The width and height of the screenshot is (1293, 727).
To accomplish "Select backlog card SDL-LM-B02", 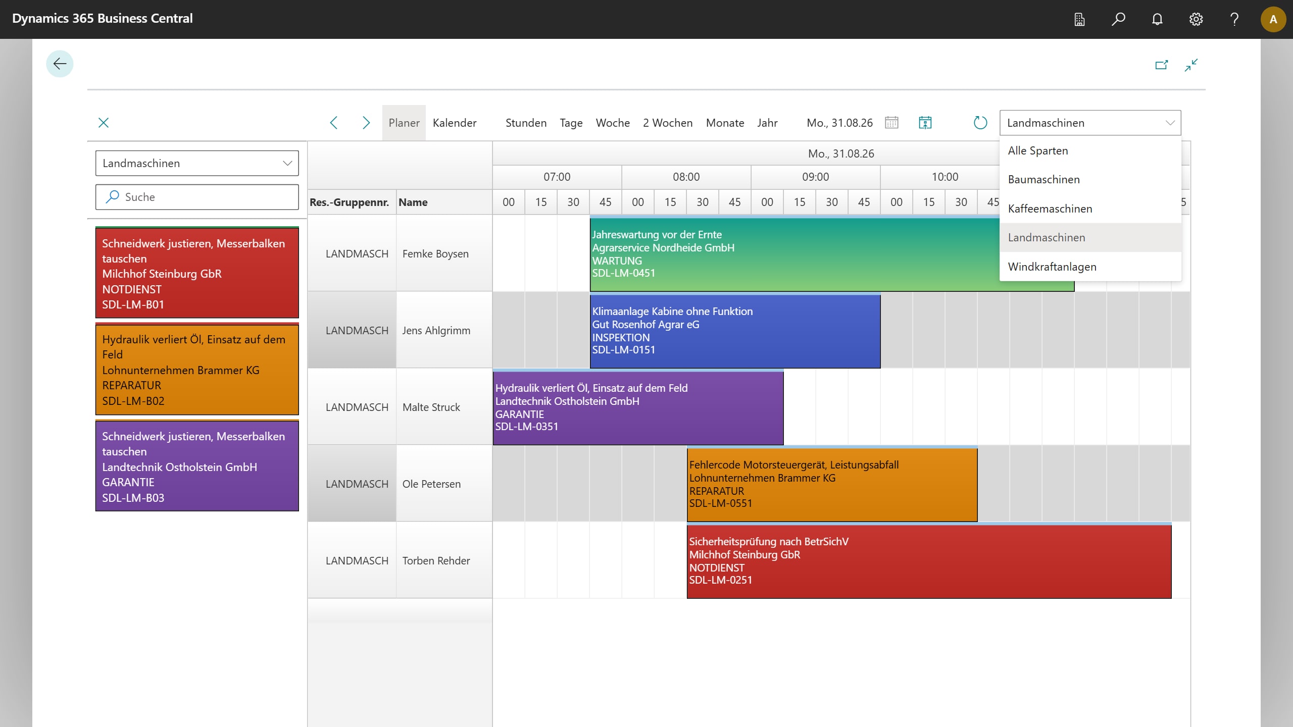I will (197, 370).
